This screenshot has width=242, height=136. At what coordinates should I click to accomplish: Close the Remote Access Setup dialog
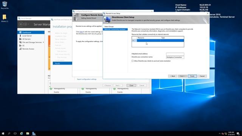(208, 14)
